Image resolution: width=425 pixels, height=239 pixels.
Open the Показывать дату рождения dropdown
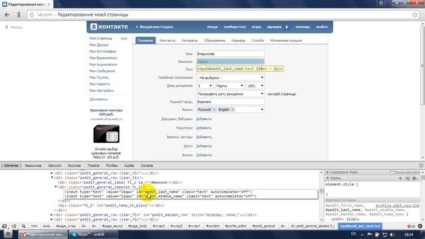click(x=230, y=94)
